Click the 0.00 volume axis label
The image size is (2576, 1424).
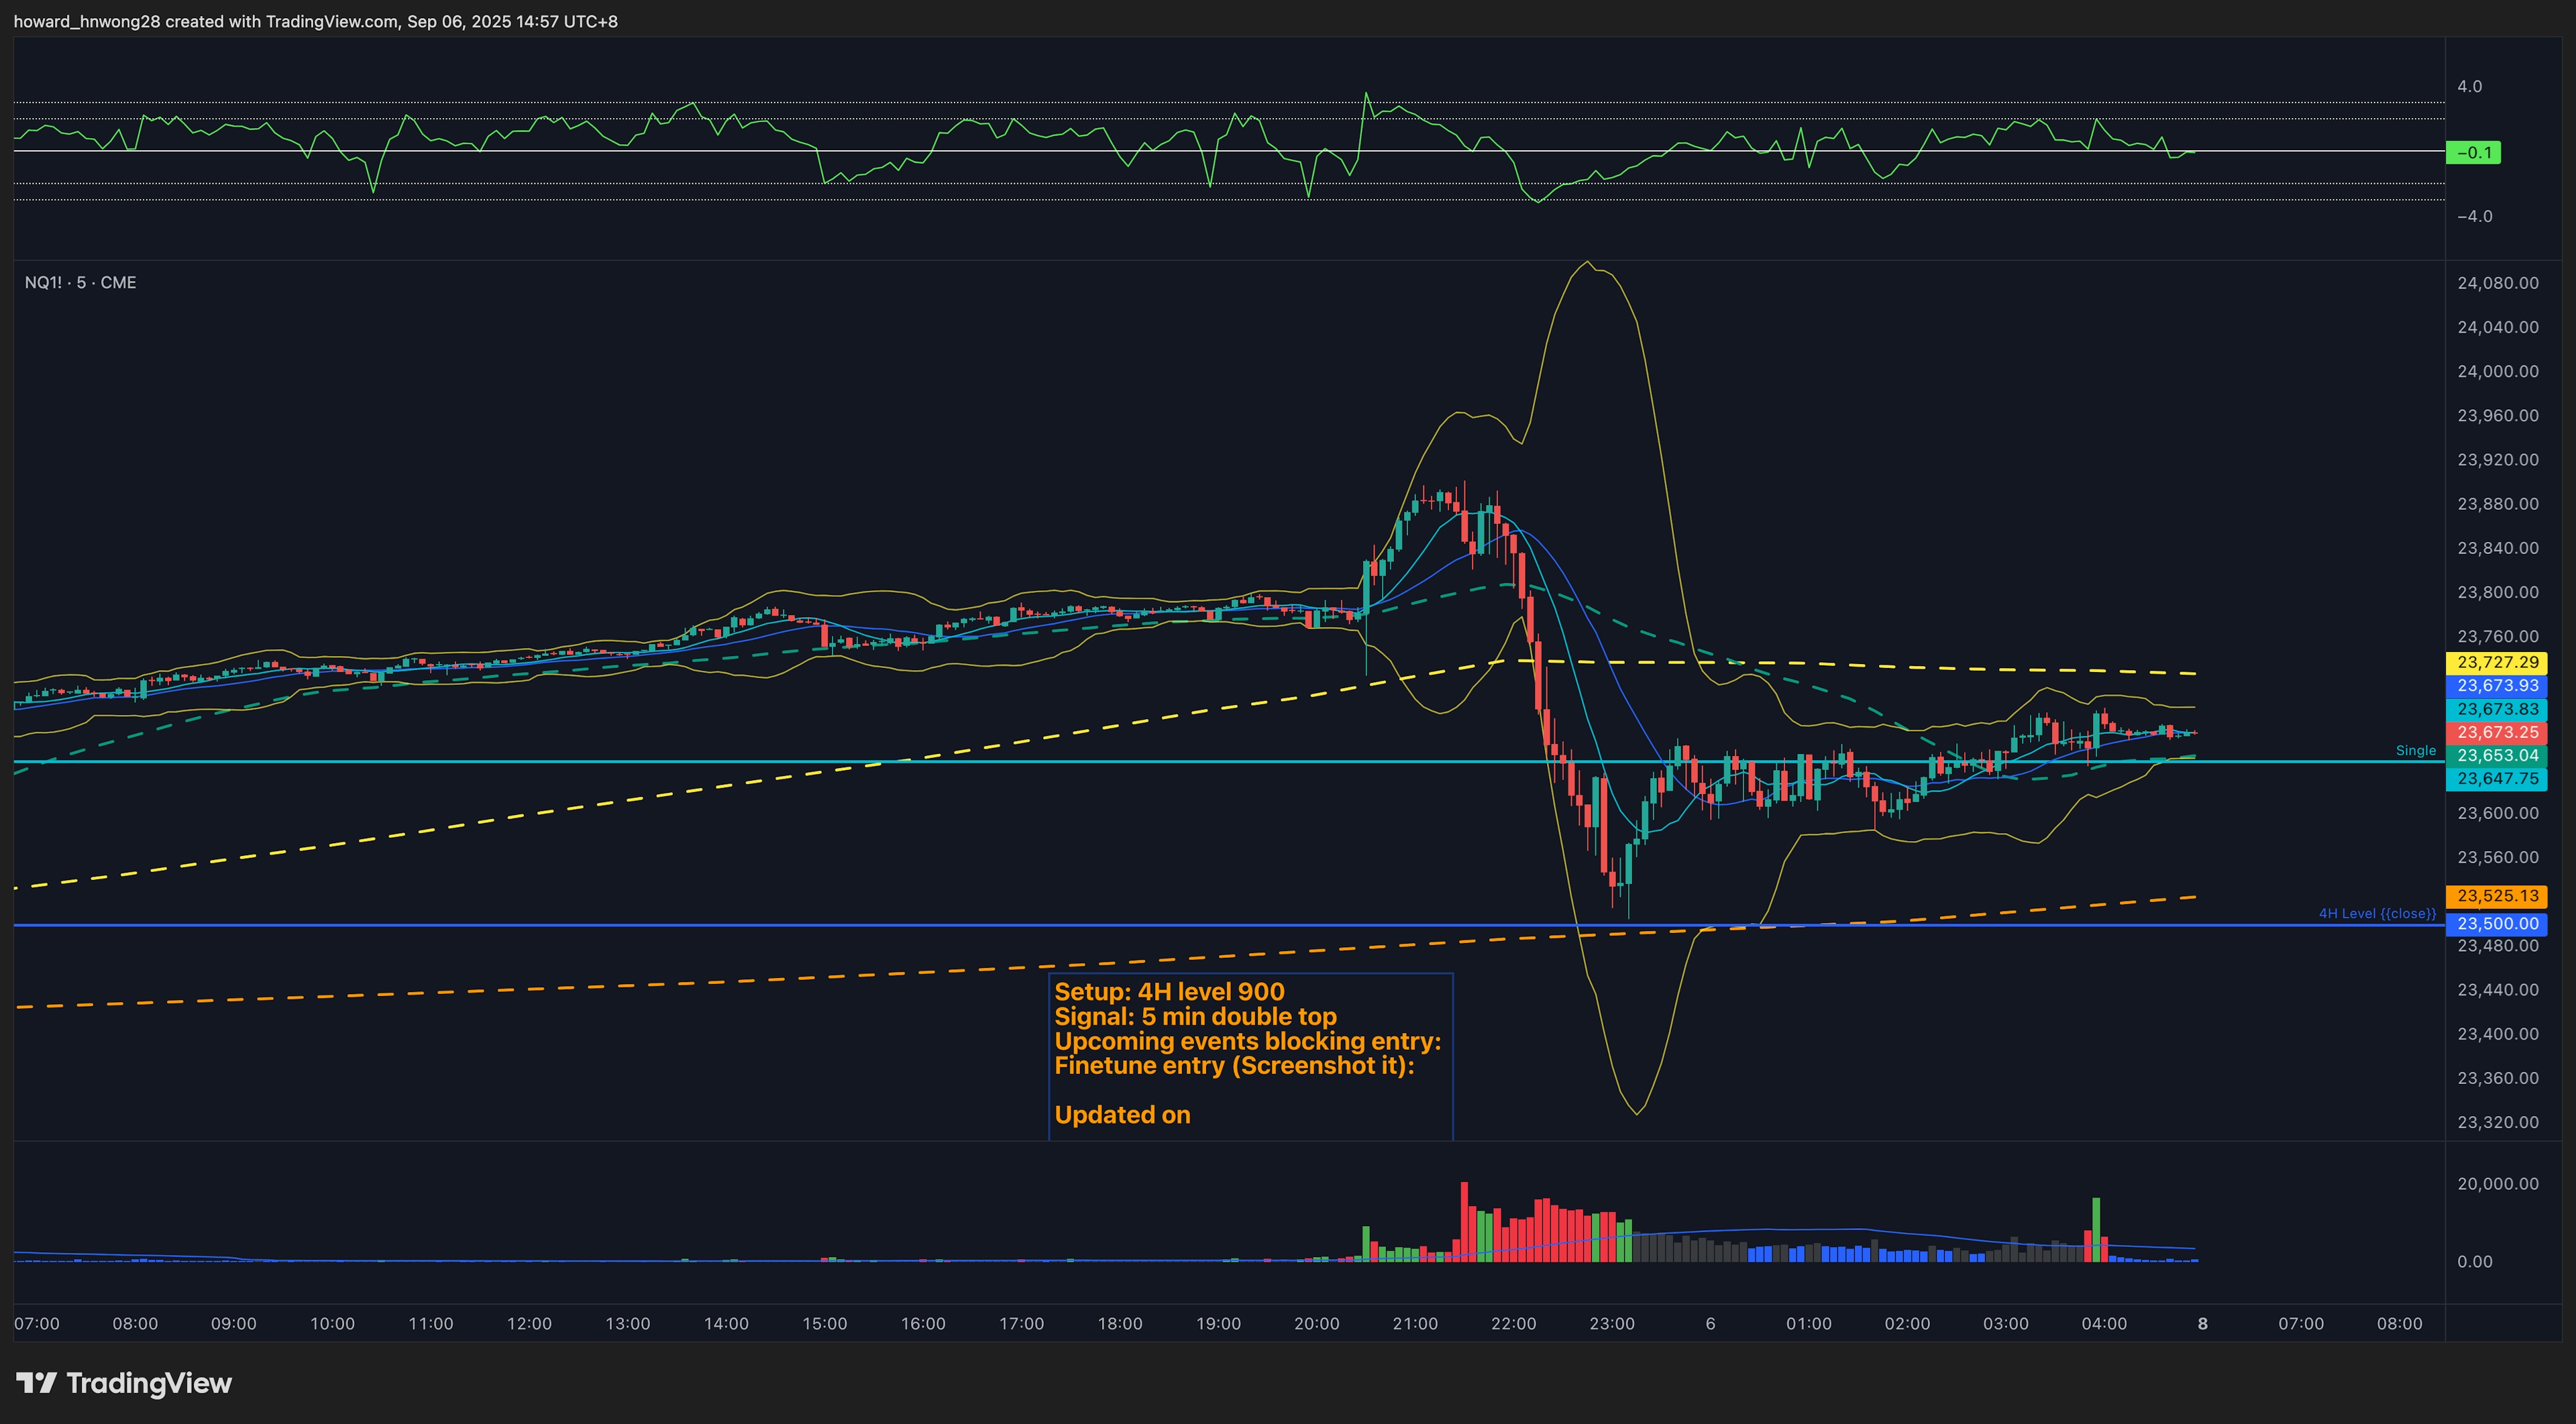(2474, 1262)
